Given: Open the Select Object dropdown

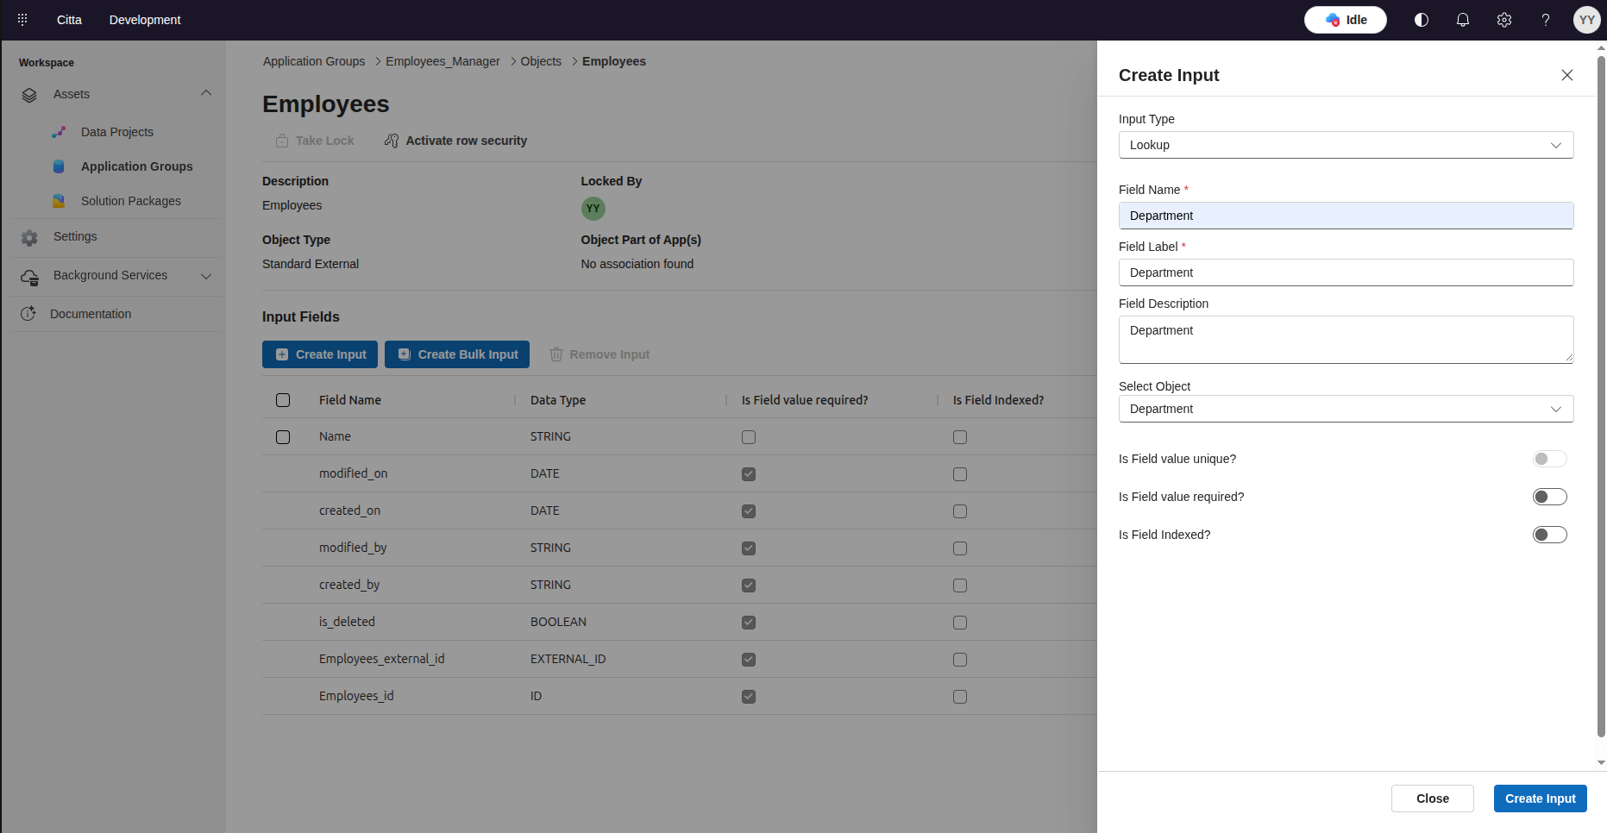Looking at the screenshot, I should (1346, 409).
